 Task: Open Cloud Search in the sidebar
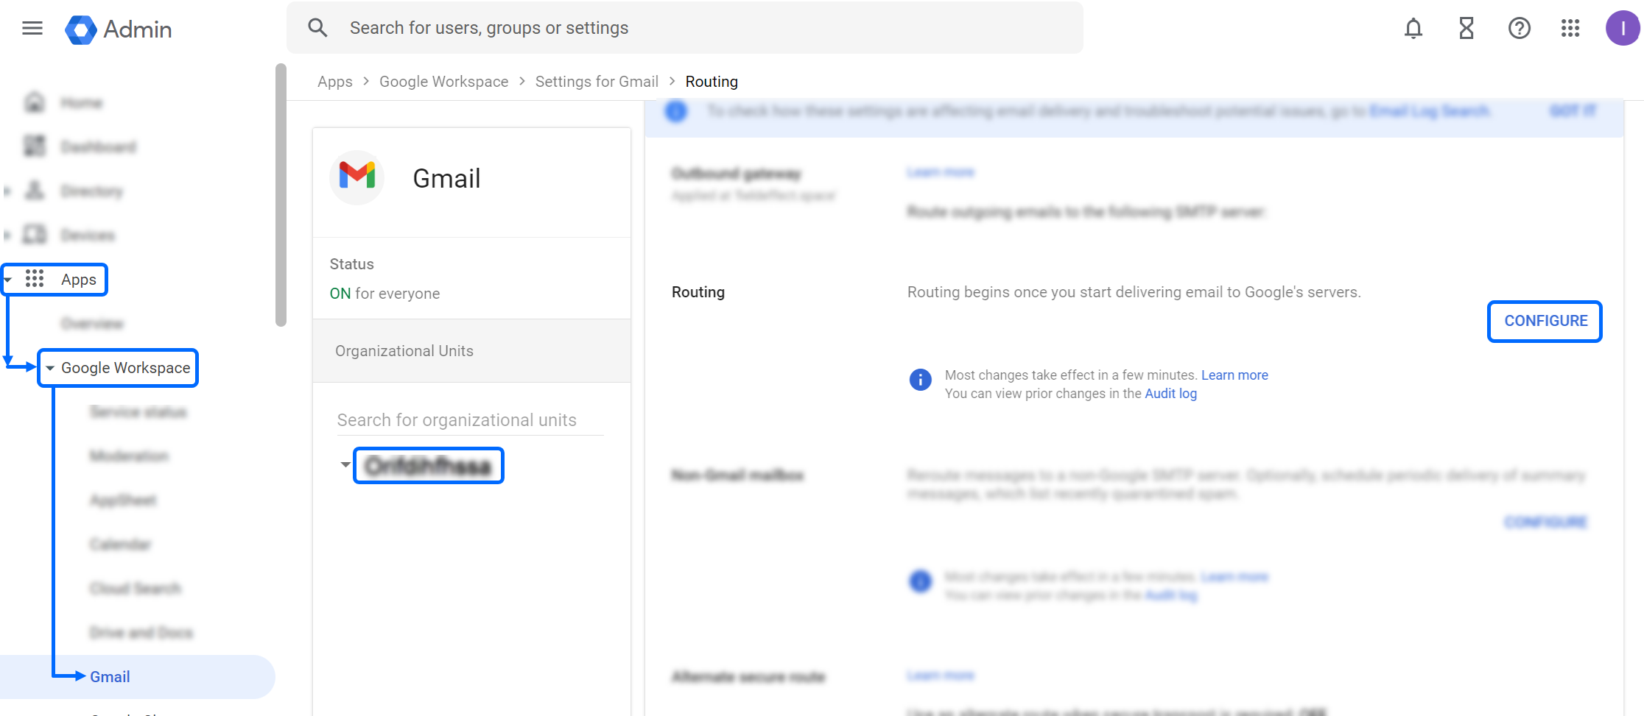point(136,589)
